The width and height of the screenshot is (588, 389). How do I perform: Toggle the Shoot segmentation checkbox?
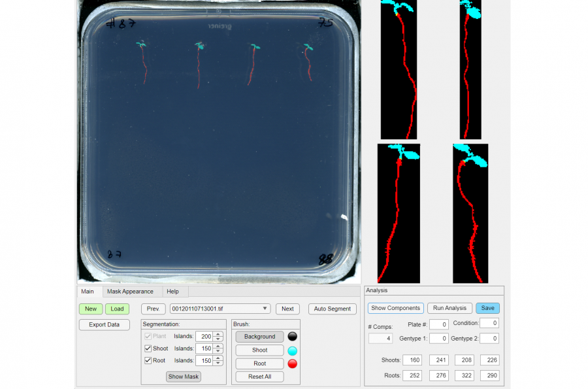148,348
